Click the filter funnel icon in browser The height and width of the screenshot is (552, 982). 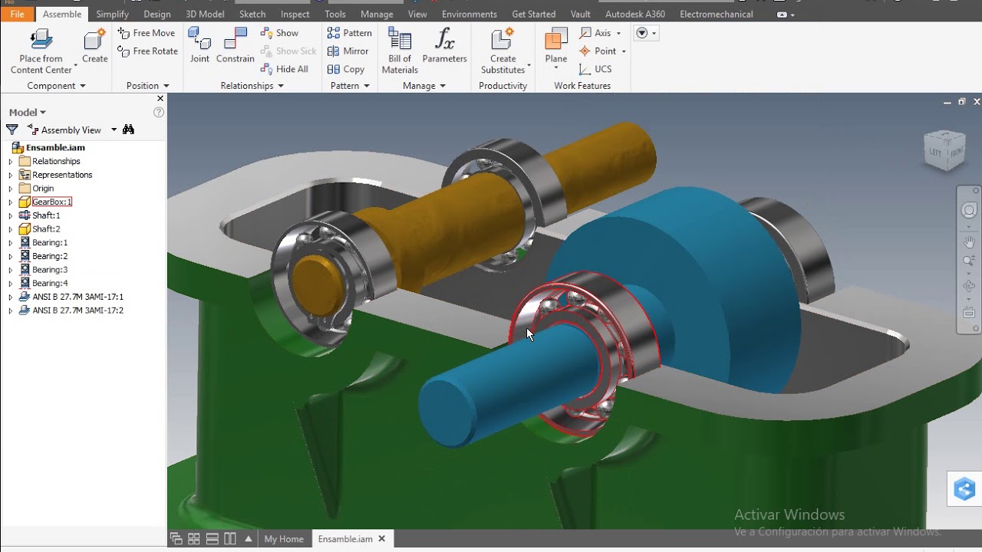[x=12, y=130]
